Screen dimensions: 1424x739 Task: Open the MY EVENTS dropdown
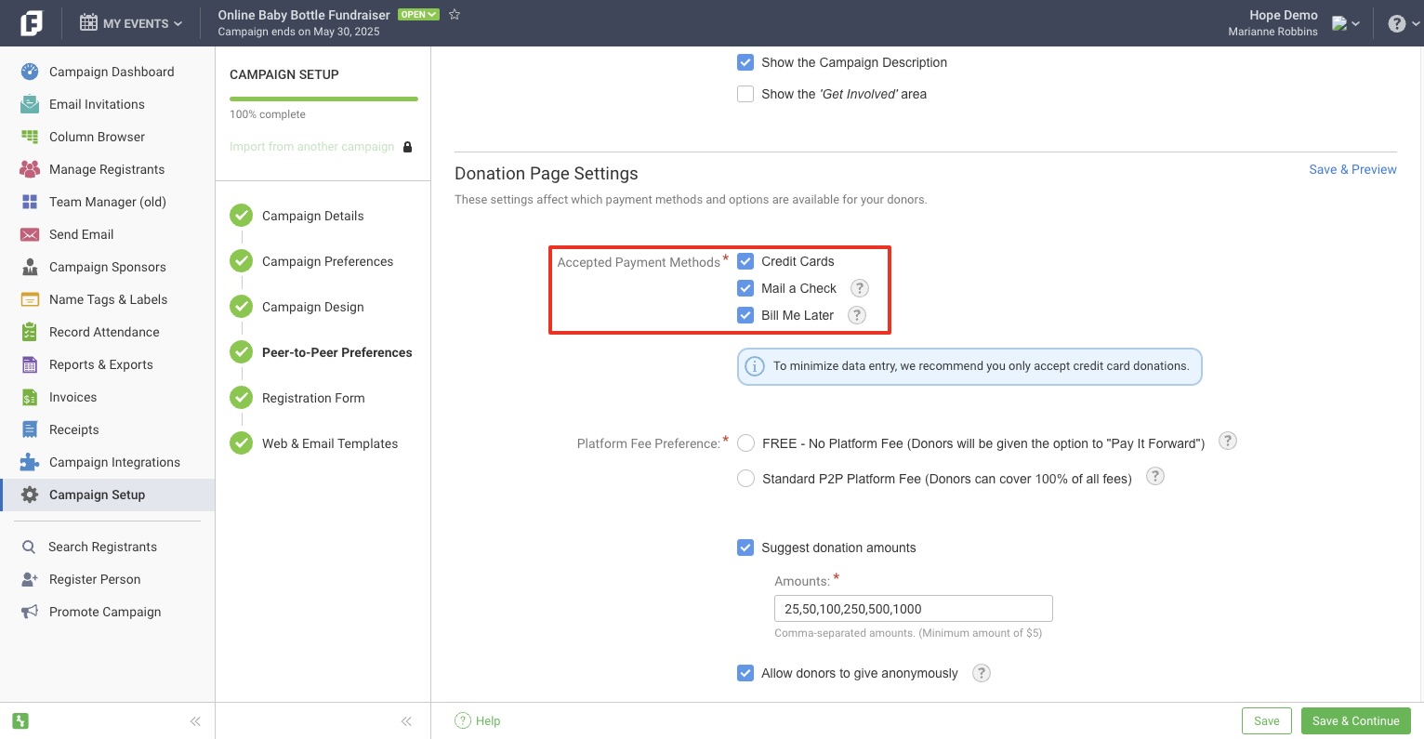[131, 23]
